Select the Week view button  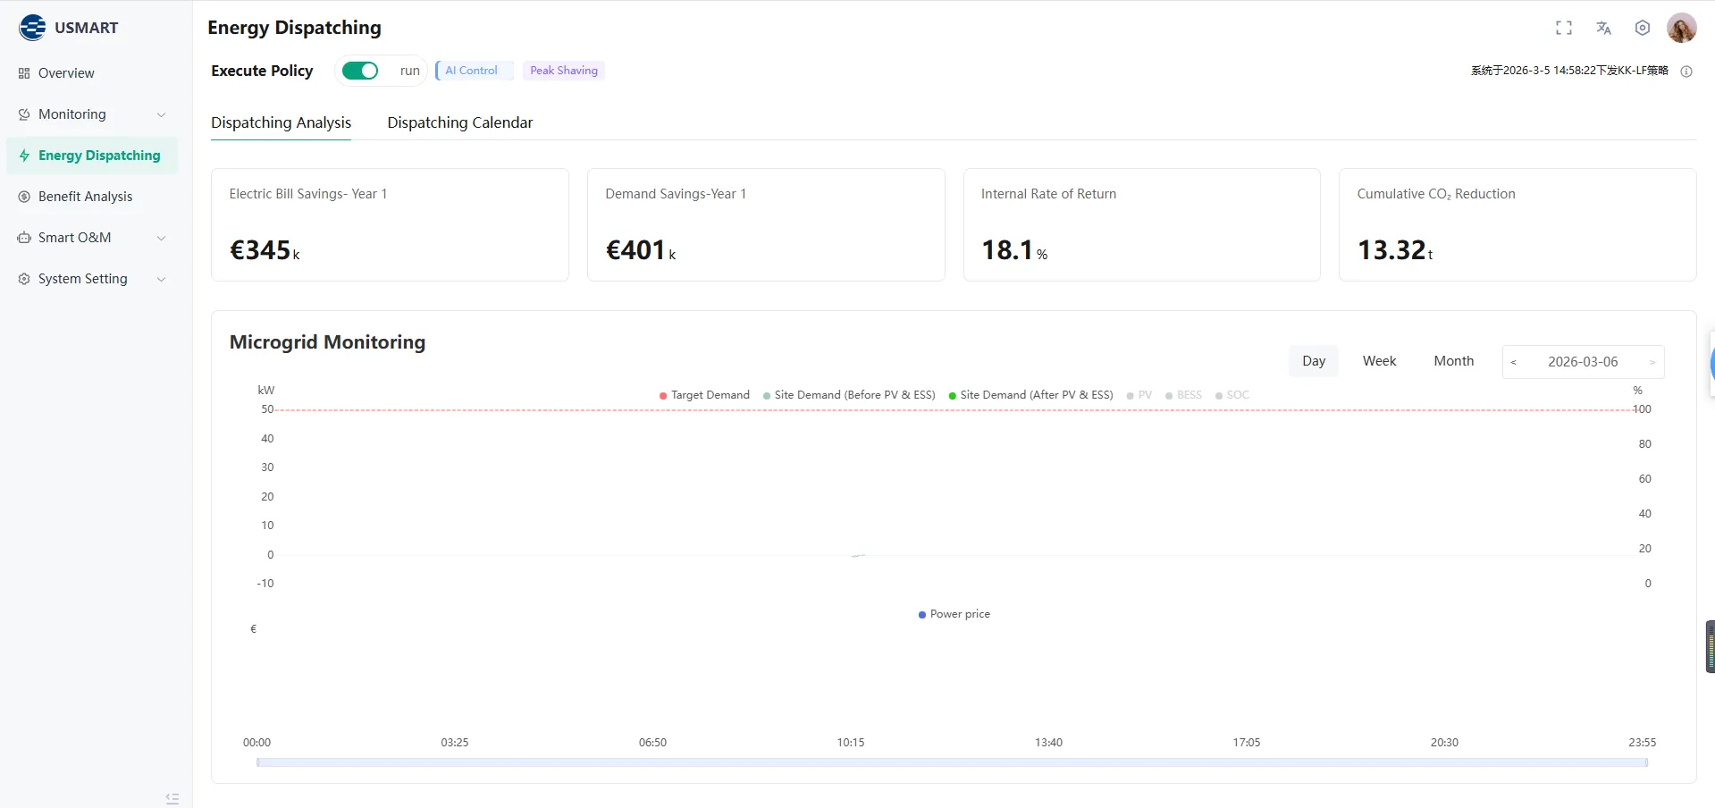pyautogui.click(x=1379, y=361)
